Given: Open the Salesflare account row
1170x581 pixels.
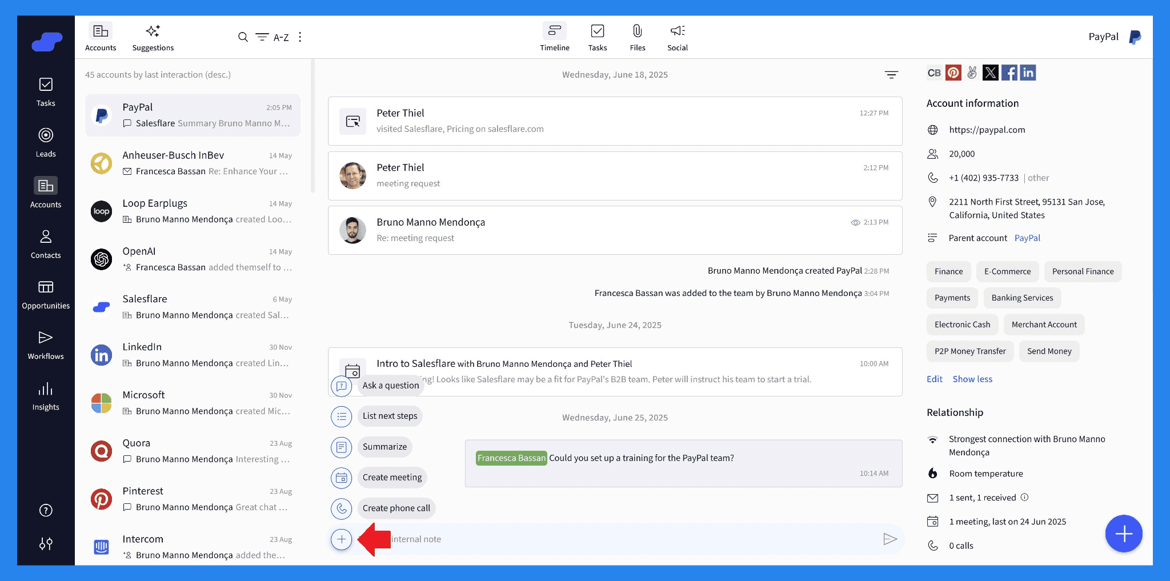Looking at the screenshot, I should pos(193,307).
